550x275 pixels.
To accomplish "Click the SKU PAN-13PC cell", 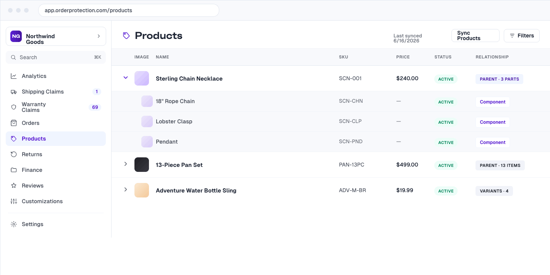I will click(x=351, y=165).
